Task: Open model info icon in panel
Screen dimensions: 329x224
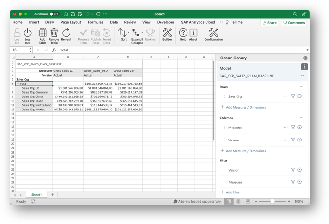Action: click(304, 67)
